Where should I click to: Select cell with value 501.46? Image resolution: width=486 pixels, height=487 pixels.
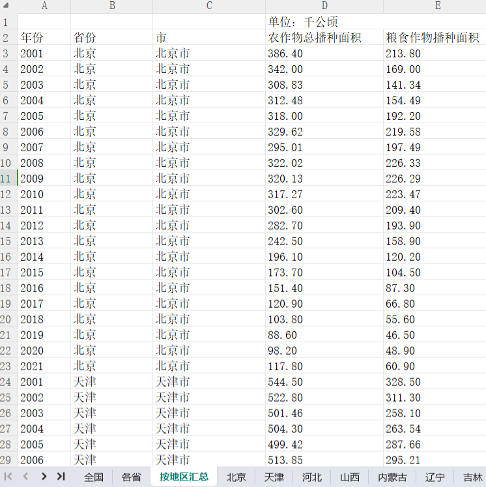(x=324, y=413)
